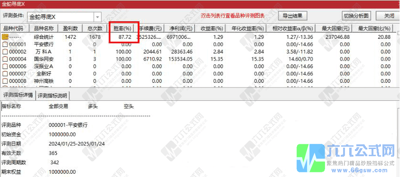This screenshot has height=177, width=400.
Task: Click the 关闭 button
Action: pyautogui.click(x=389, y=16)
